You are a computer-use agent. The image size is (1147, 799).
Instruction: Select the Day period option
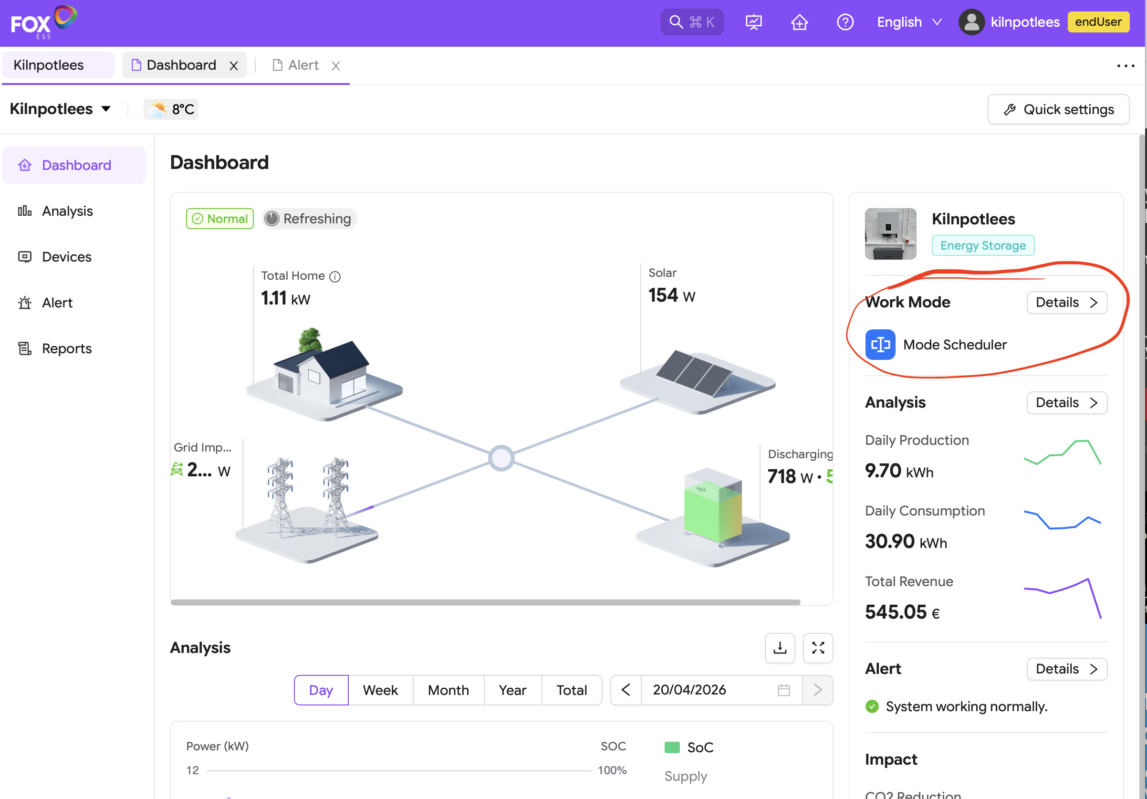click(321, 690)
